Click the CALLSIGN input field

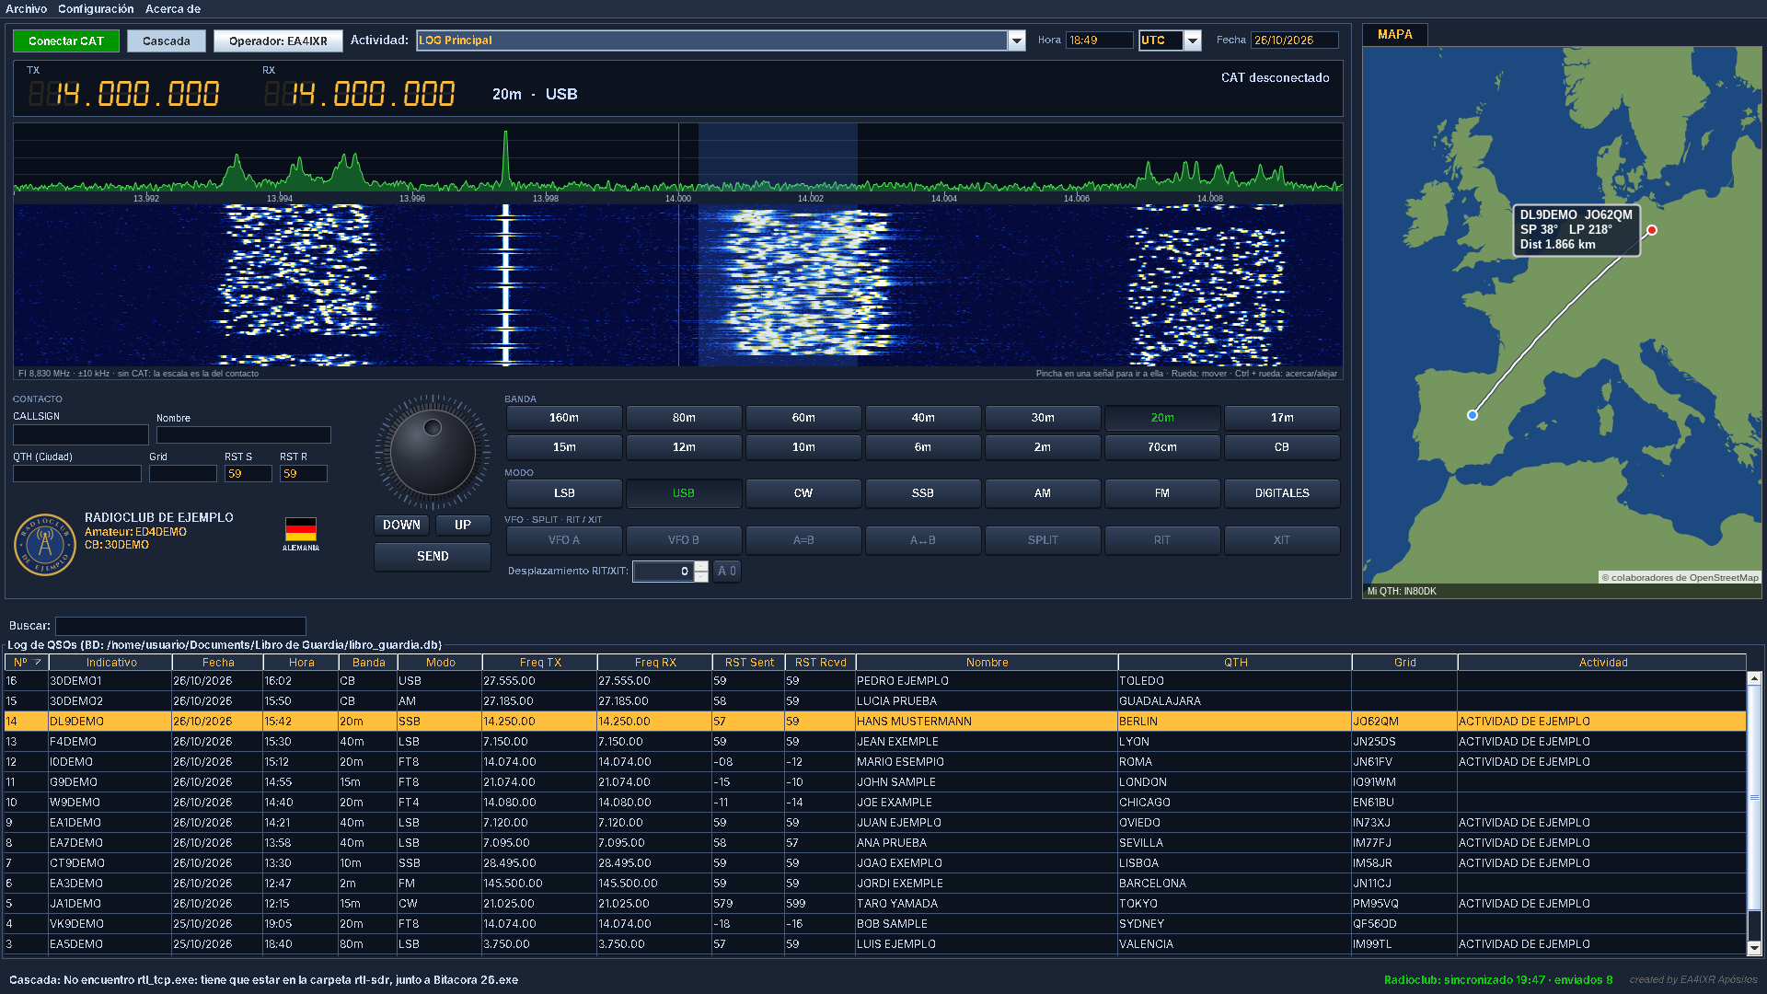pyautogui.click(x=81, y=434)
